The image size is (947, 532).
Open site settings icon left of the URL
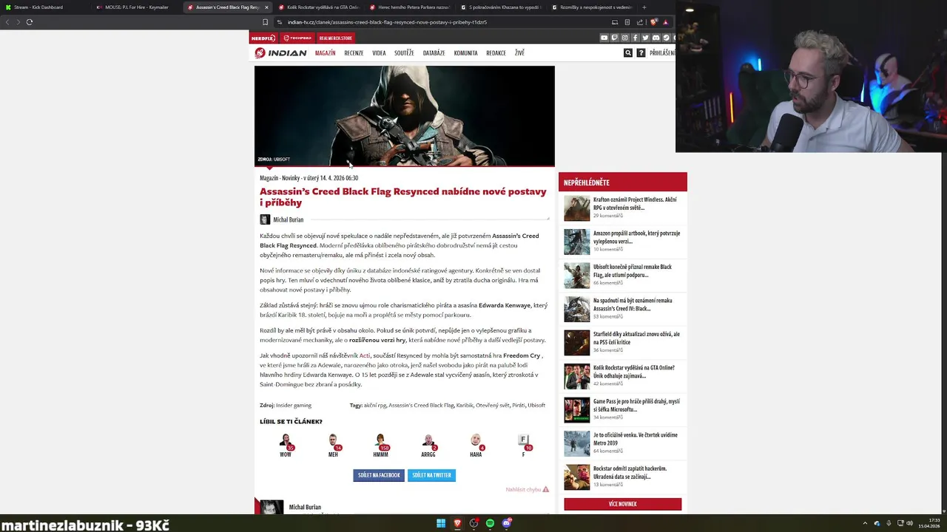279,22
